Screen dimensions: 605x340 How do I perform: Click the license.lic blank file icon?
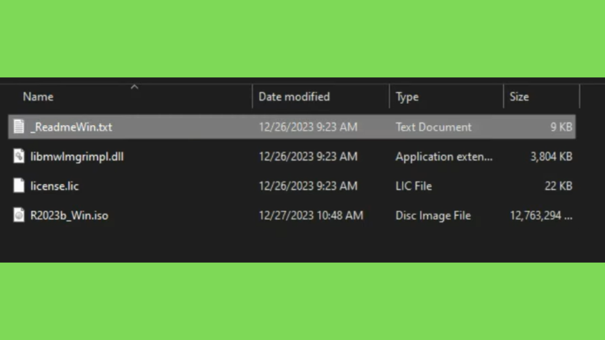tap(19, 186)
